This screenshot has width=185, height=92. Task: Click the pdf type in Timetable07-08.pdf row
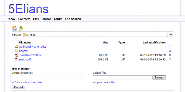(123, 55)
